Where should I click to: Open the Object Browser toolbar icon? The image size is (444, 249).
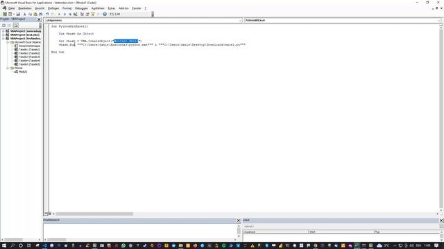(x=92, y=14)
